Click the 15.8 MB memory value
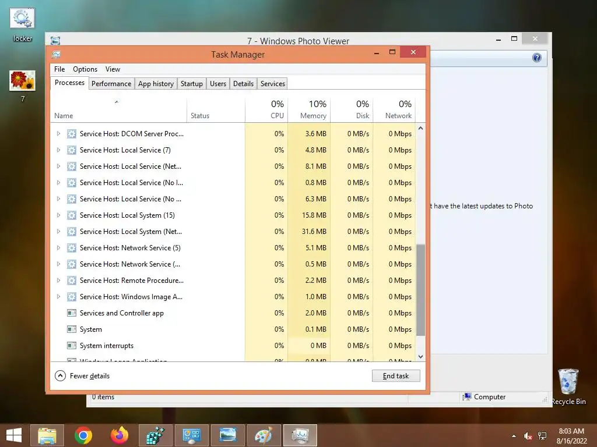The width and height of the screenshot is (597, 447). tap(314, 215)
